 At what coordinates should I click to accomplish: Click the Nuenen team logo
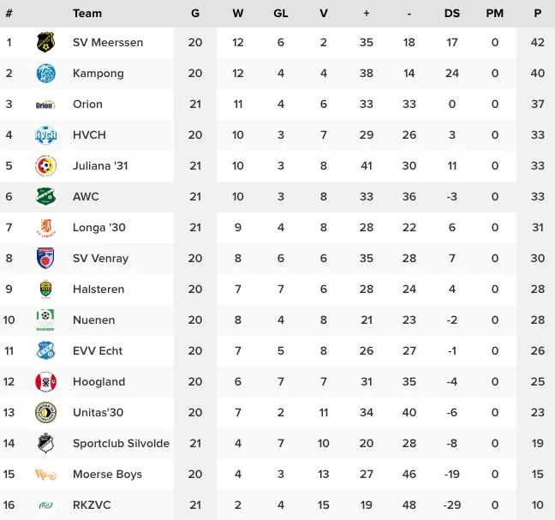coord(45,320)
